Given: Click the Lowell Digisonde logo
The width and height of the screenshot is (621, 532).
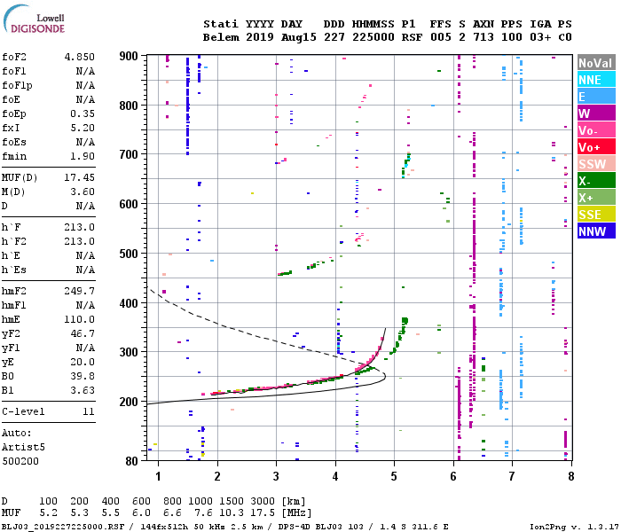Looking at the screenshot, I should 34,19.
